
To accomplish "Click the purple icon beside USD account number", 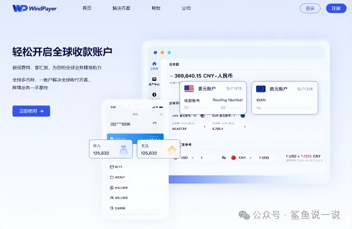I will coord(202,116).
